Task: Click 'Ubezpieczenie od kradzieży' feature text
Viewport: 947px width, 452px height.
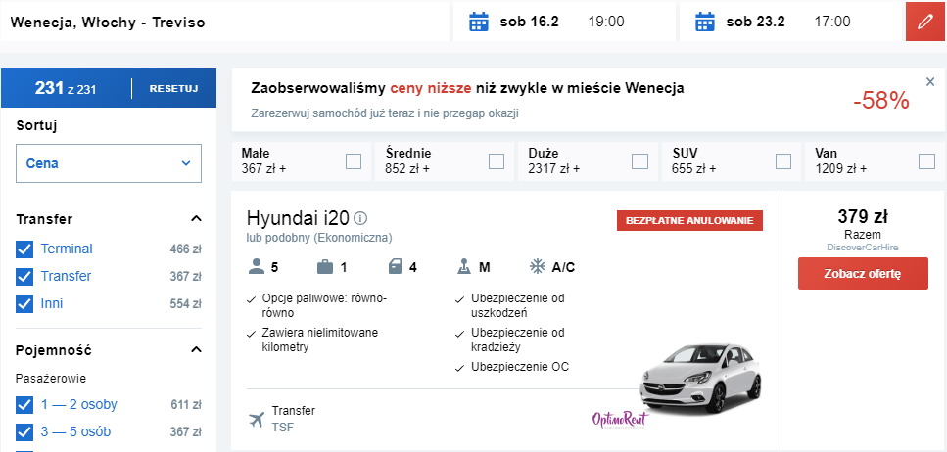Action: (x=518, y=339)
